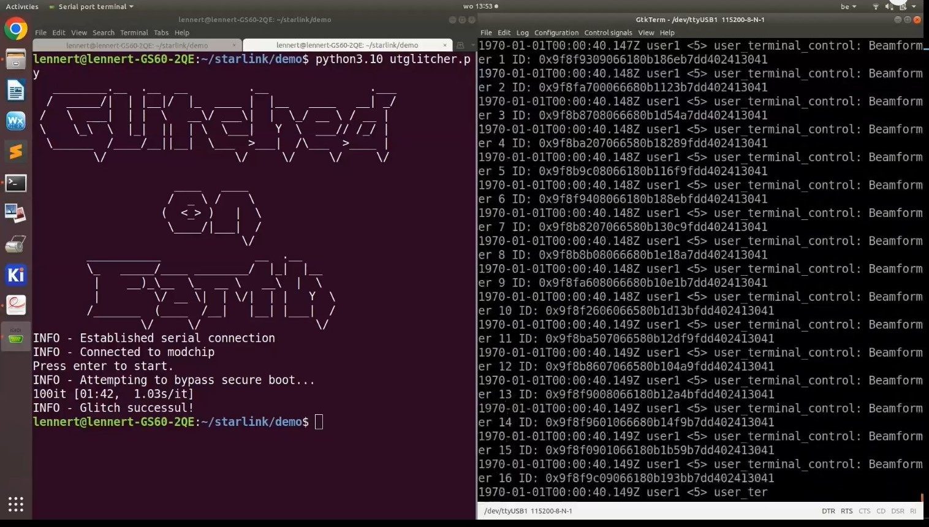The width and height of the screenshot is (929, 527).
Task: Focus the Terminal app in the dock
Action: tap(16, 183)
